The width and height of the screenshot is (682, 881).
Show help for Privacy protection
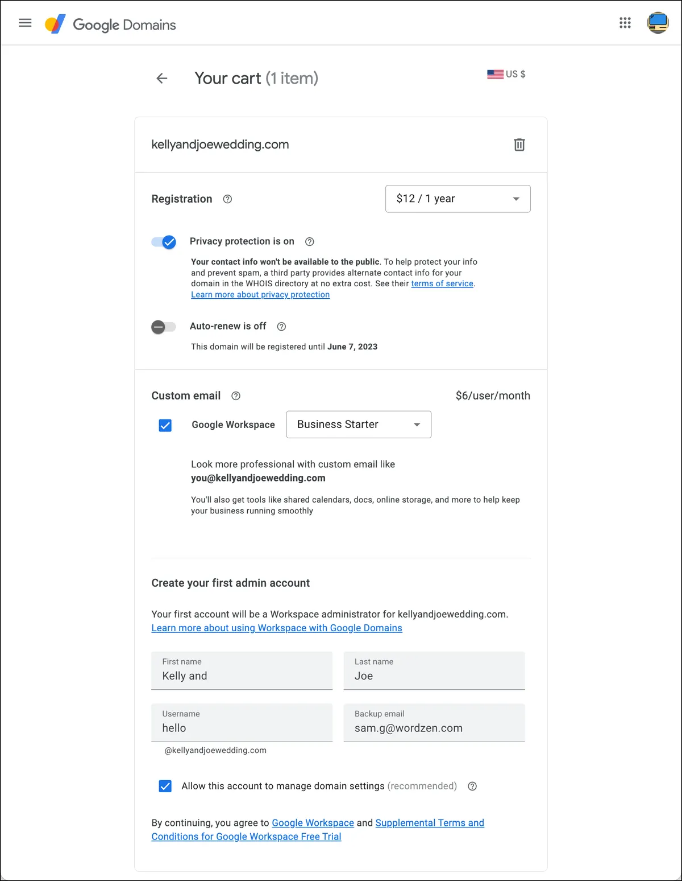(310, 242)
